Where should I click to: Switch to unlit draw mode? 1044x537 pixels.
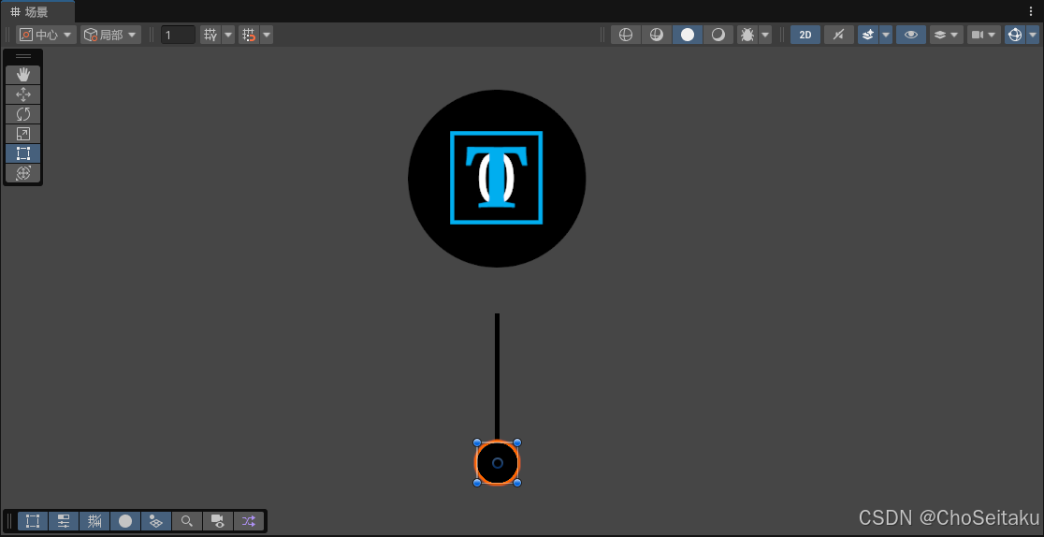tap(688, 35)
